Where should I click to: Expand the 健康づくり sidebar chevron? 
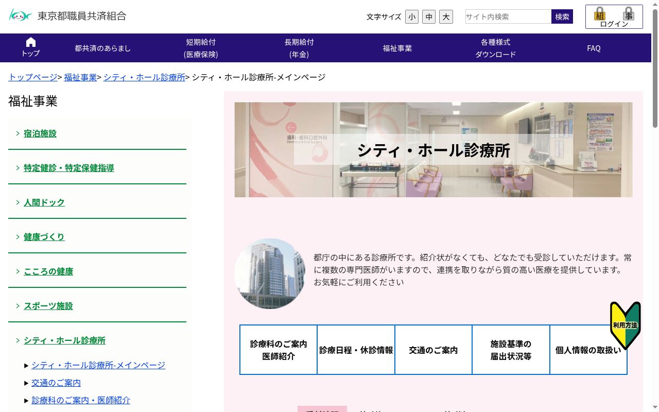click(18, 237)
